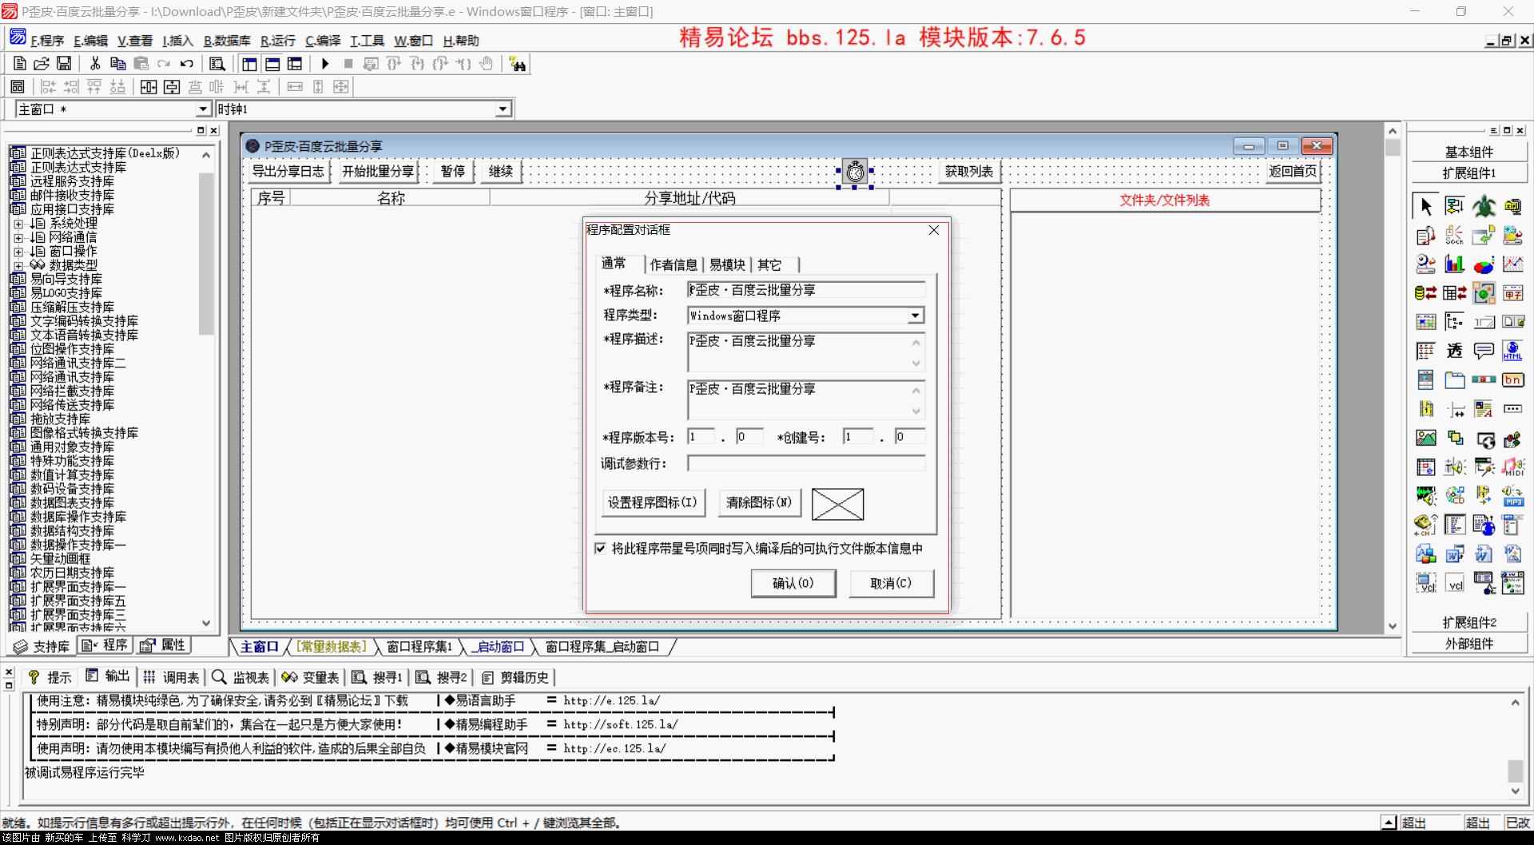Toggle the write version info checkbox
This screenshot has width=1534, height=845.
(x=601, y=549)
